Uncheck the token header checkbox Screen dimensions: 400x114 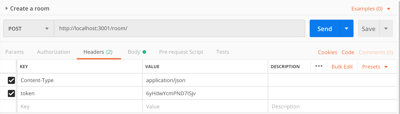click(11, 93)
